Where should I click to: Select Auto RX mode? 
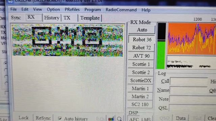pyautogui.click(x=142, y=30)
